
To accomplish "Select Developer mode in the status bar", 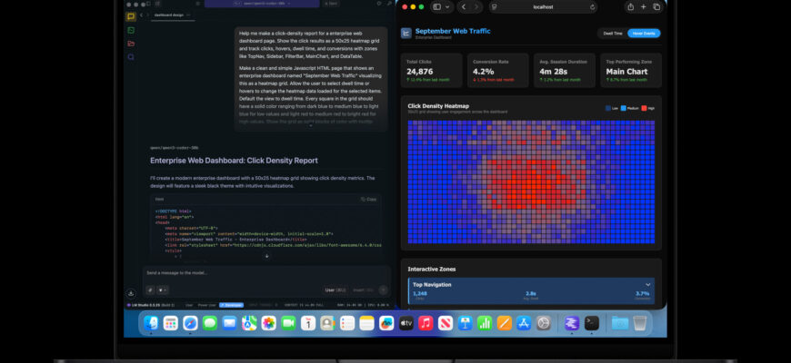I will 232,305.
